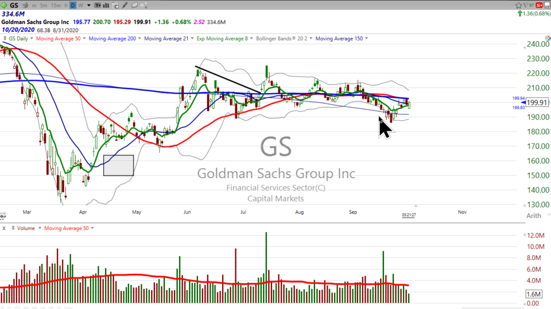Screen dimensions: 551x309
Task: Toggle the green RT real-time indicator
Action: click(531, 5)
